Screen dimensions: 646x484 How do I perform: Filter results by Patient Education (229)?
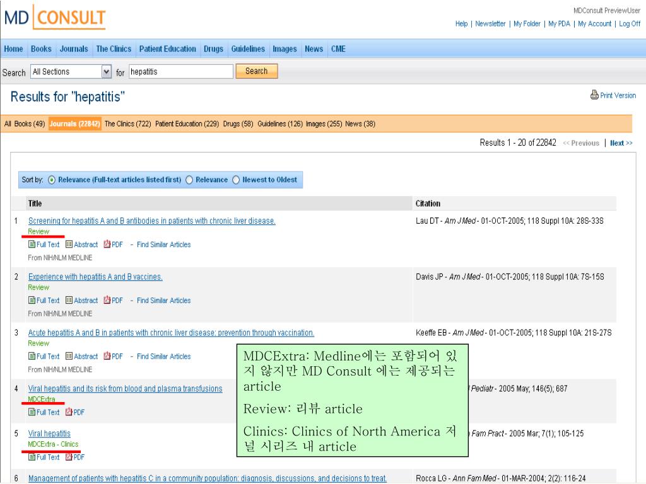click(187, 124)
